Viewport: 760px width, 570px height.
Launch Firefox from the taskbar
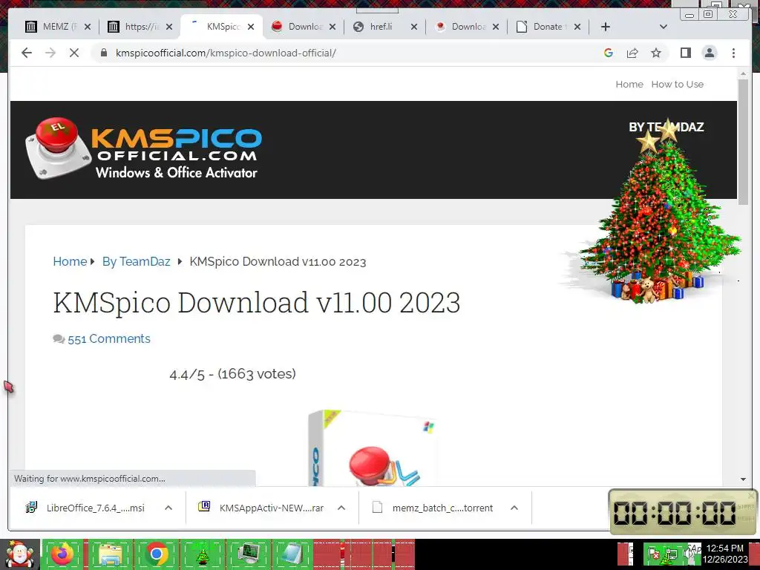point(62,554)
